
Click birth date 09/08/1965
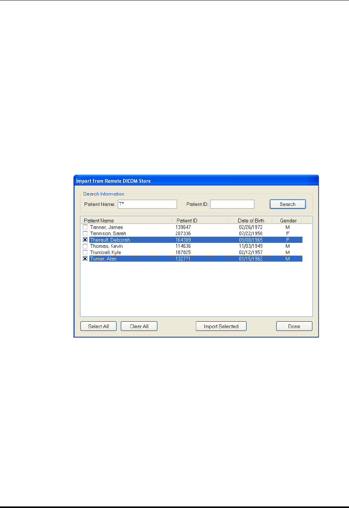tap(251, 240)
